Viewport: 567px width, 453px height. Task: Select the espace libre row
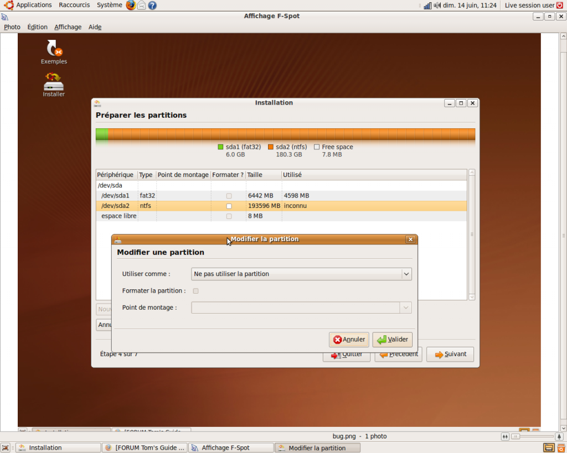click(x=281, y=216)
